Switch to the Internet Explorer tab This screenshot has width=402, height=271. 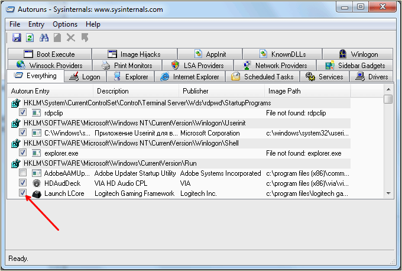(190, 77)
